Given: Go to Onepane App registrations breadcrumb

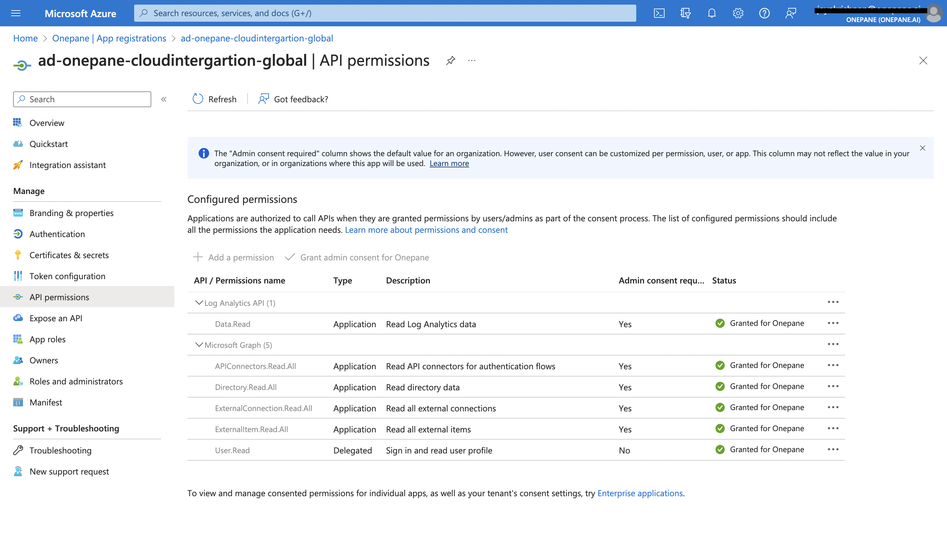Looking at the screenshot, I should pyautogui.click(x=109, y=38).
